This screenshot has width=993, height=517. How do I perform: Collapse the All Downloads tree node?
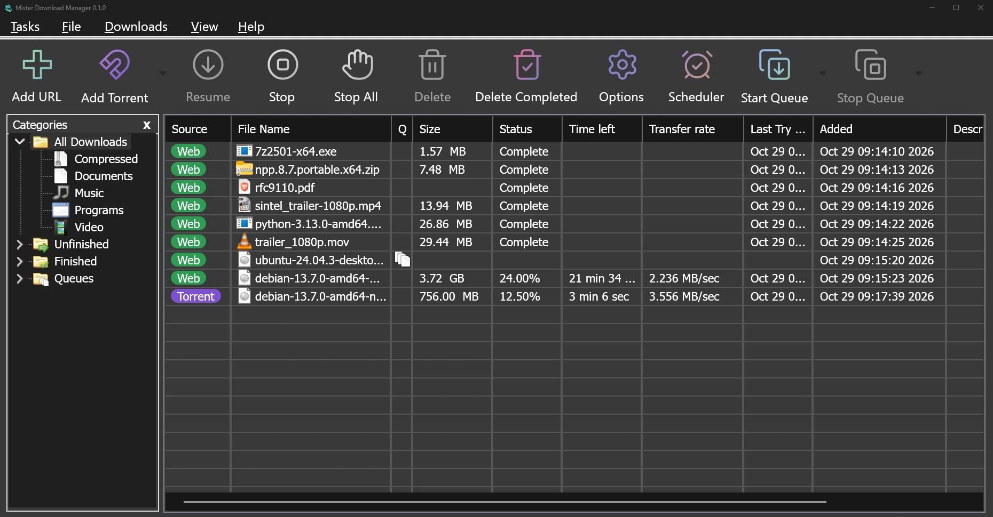coord(20,142)
